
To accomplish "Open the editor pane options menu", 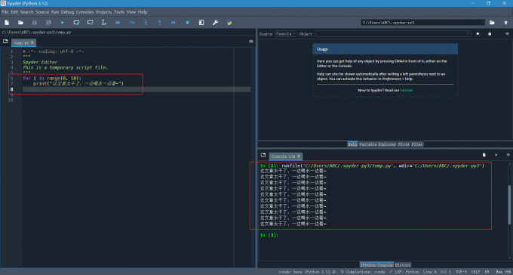I will click(251, 42).
